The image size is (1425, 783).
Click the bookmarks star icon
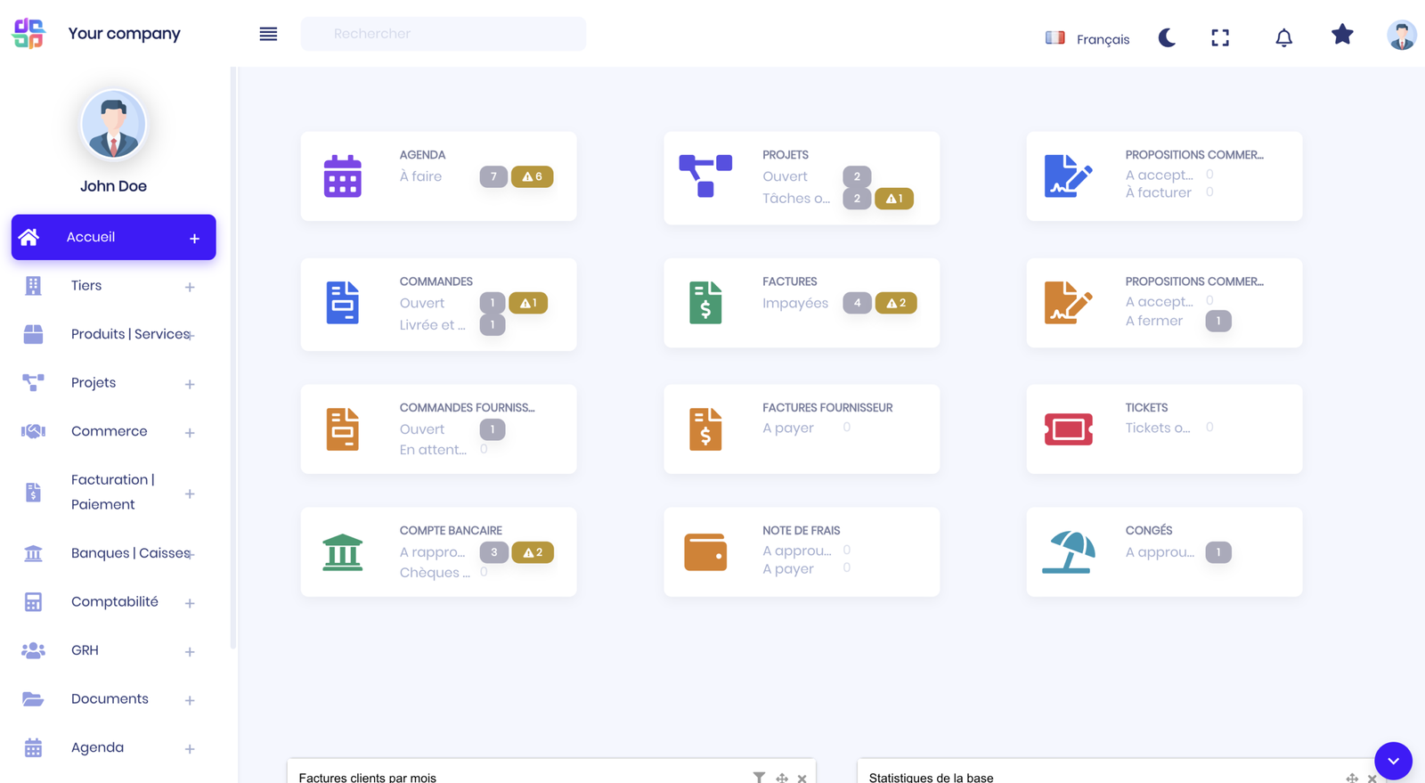[x=1341, y=35]
